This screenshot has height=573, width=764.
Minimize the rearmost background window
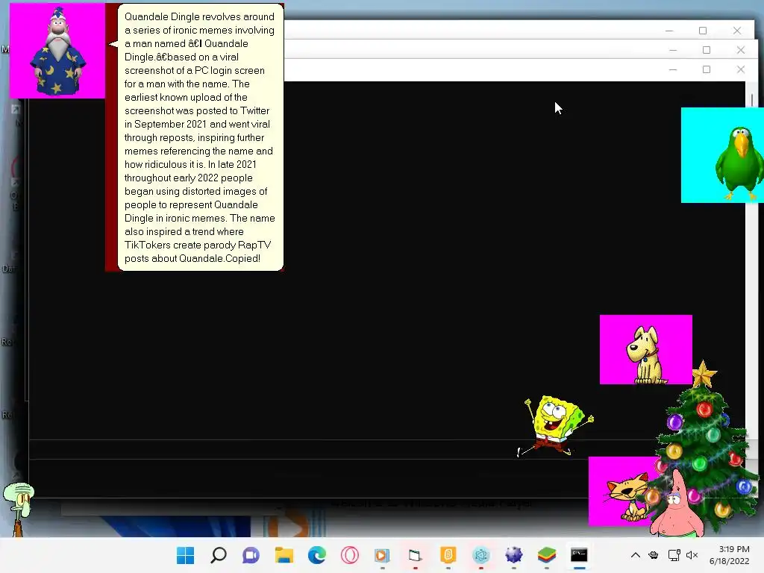coord(669,31)
